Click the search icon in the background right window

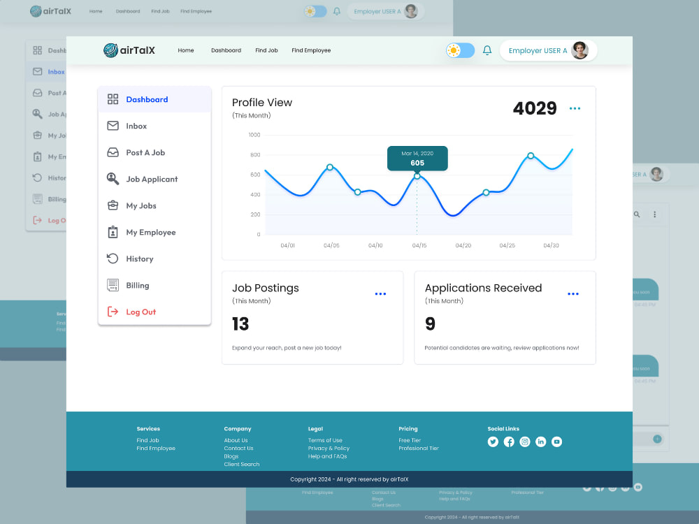637,214
